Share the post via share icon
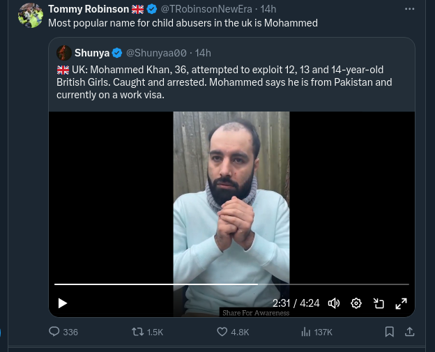This screenshot has height=352, width=435. [410, 332]
